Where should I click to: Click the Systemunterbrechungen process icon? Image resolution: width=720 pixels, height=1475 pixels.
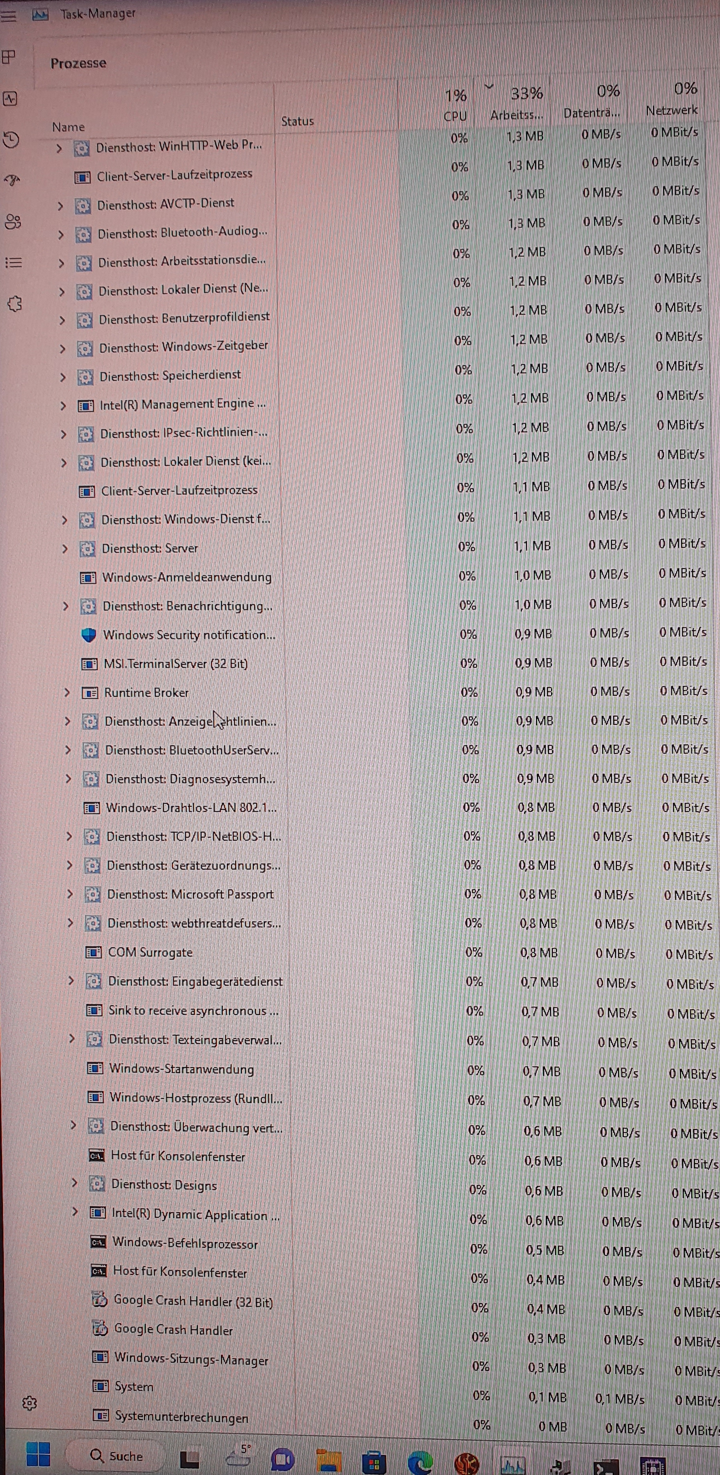point(100,1416)
